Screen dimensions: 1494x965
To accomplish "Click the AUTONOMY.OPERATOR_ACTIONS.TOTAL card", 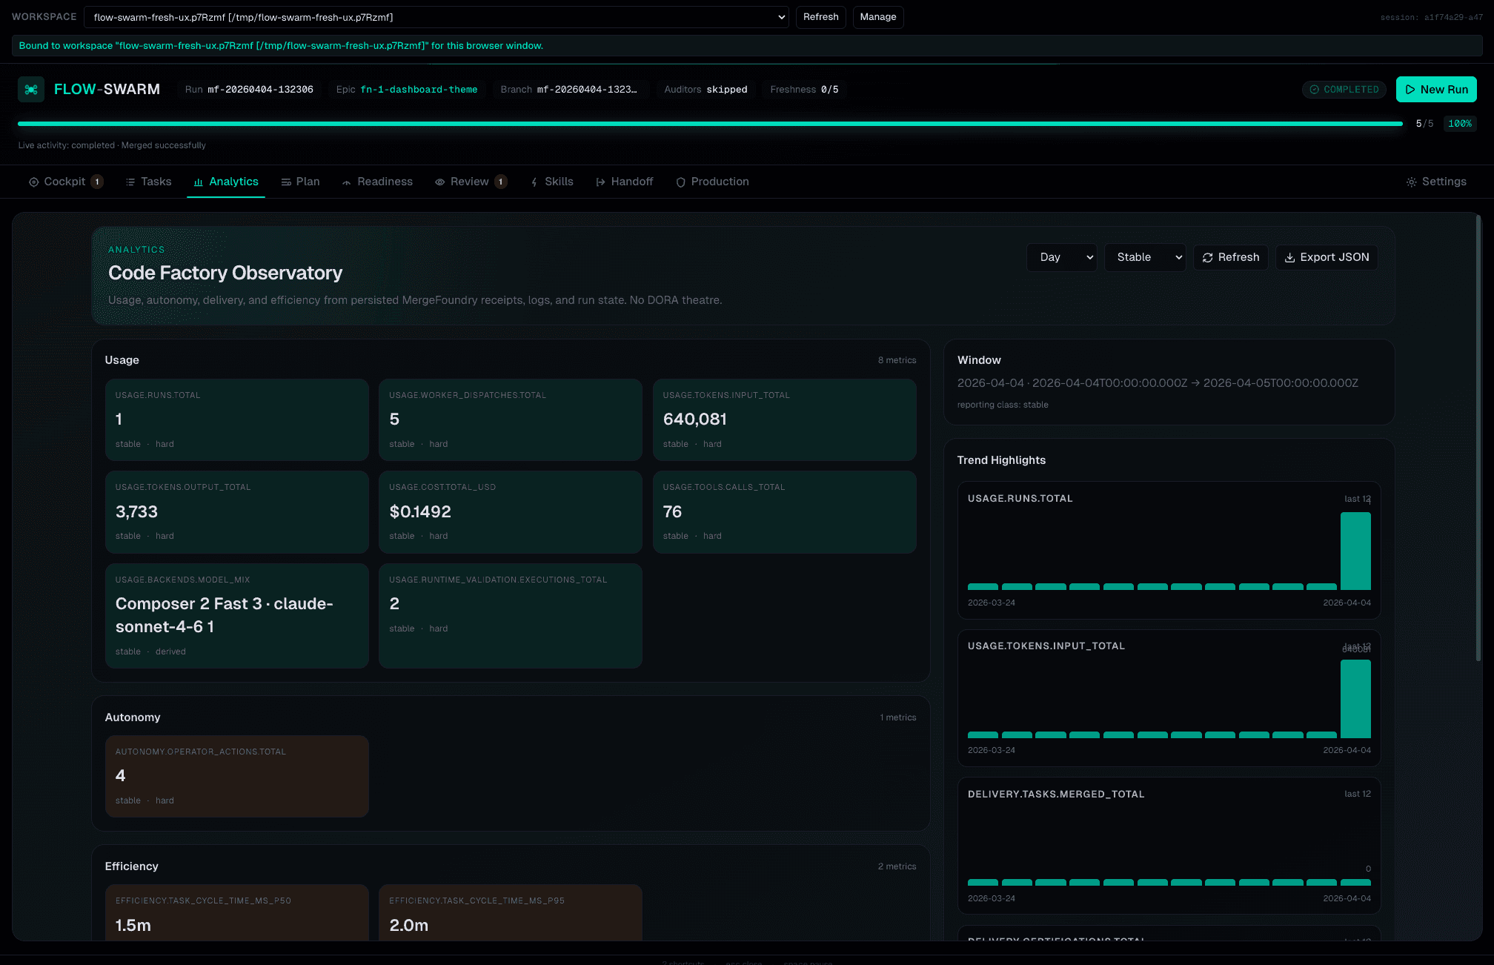I will pyautogui.click(x=236, y=776).
